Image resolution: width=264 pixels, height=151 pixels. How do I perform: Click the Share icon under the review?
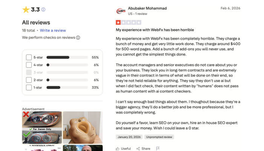pos(138,148)
